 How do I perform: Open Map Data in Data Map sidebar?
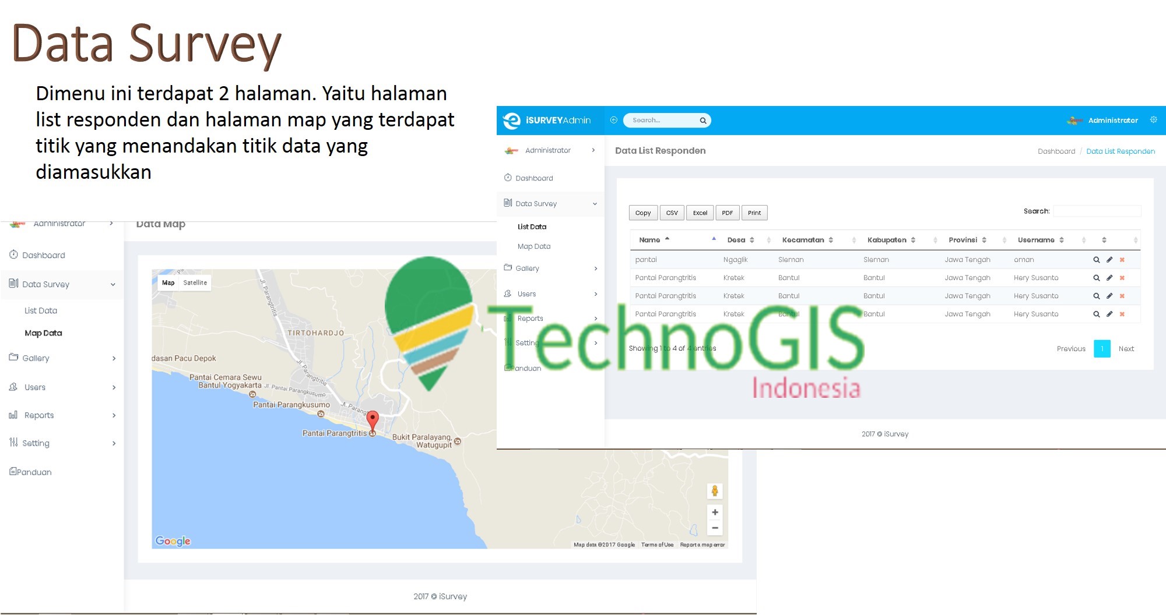coord(43,333)
